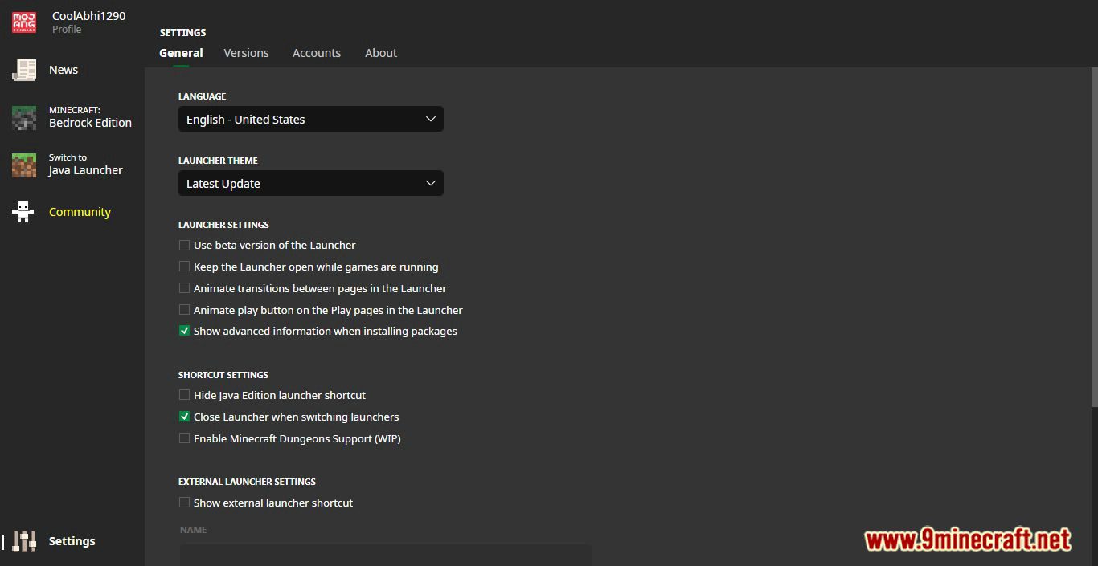Click the grass block icon to switch launchers
Screen dimensions: 1098x566
click(x=23, y=165)
